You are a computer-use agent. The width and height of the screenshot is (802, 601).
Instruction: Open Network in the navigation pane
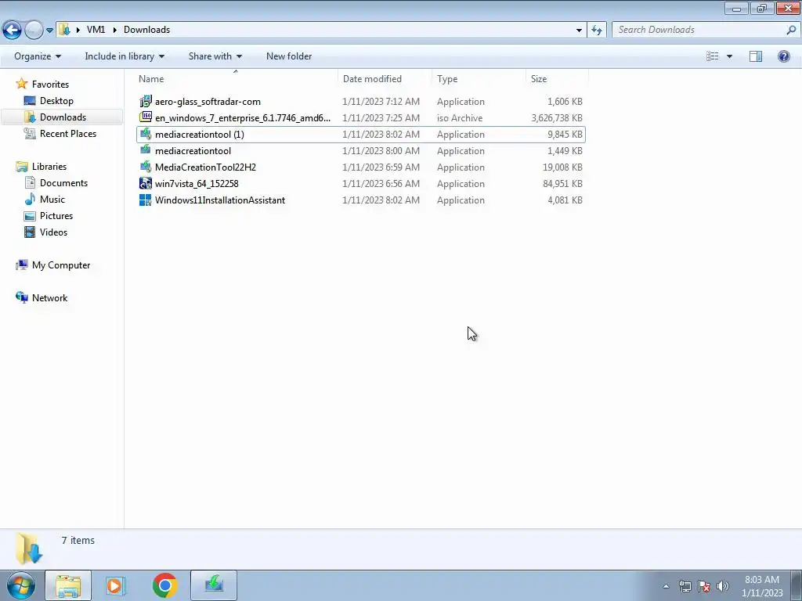[x=49, y=298]
